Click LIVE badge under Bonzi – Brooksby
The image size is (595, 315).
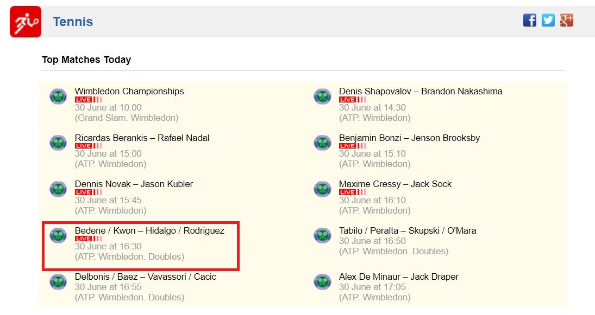point(353,146)
